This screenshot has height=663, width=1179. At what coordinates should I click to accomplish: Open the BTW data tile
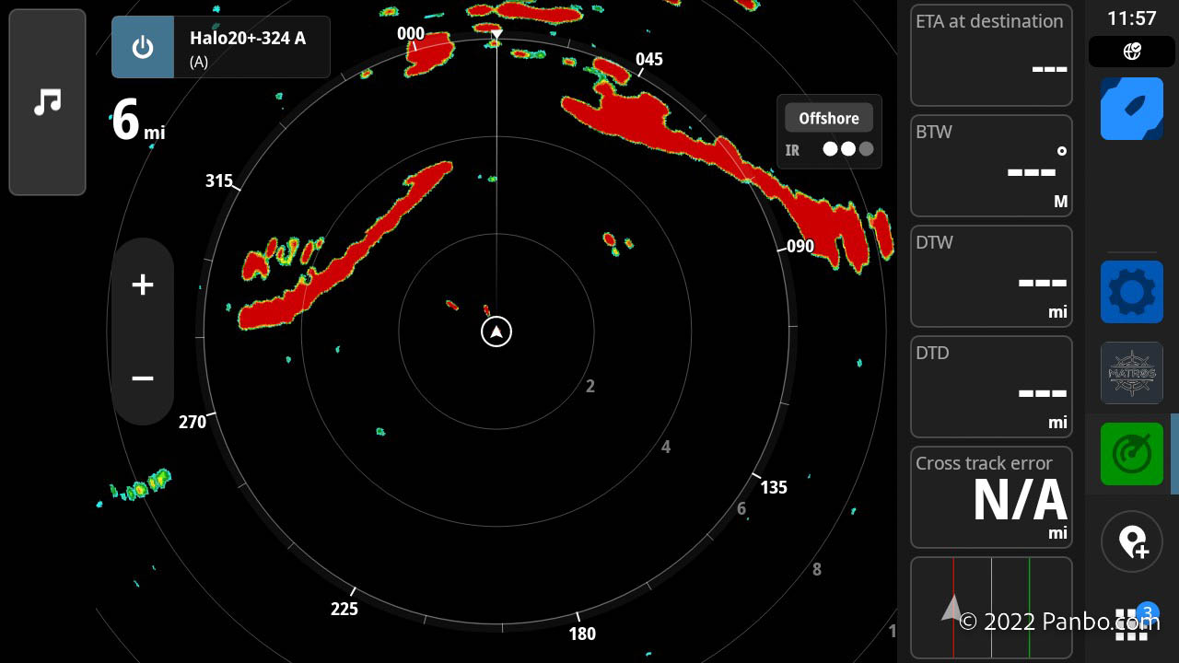(991, 166)
